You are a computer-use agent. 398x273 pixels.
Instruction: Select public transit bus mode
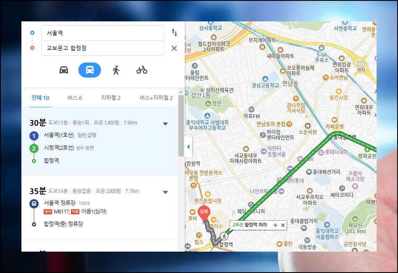89,70
